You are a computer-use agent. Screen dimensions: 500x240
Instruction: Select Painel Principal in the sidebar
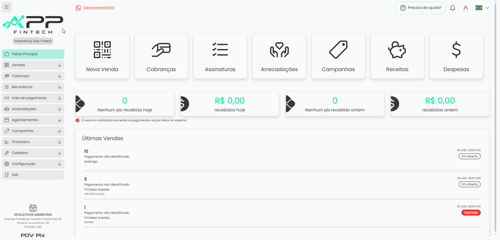tap(33, 54)
